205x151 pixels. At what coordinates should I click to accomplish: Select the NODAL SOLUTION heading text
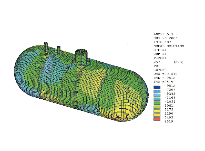tap(167, 45)
